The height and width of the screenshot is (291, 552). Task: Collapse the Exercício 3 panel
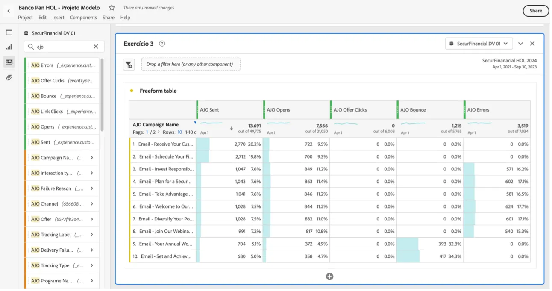(x=520, y=44)
